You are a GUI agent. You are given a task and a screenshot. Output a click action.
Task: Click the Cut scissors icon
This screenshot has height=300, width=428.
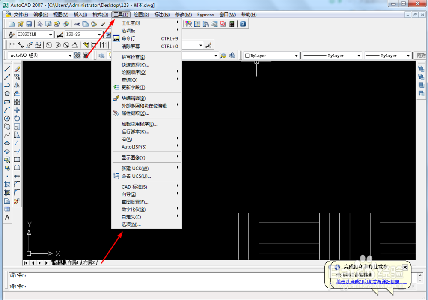pos(77,24)
